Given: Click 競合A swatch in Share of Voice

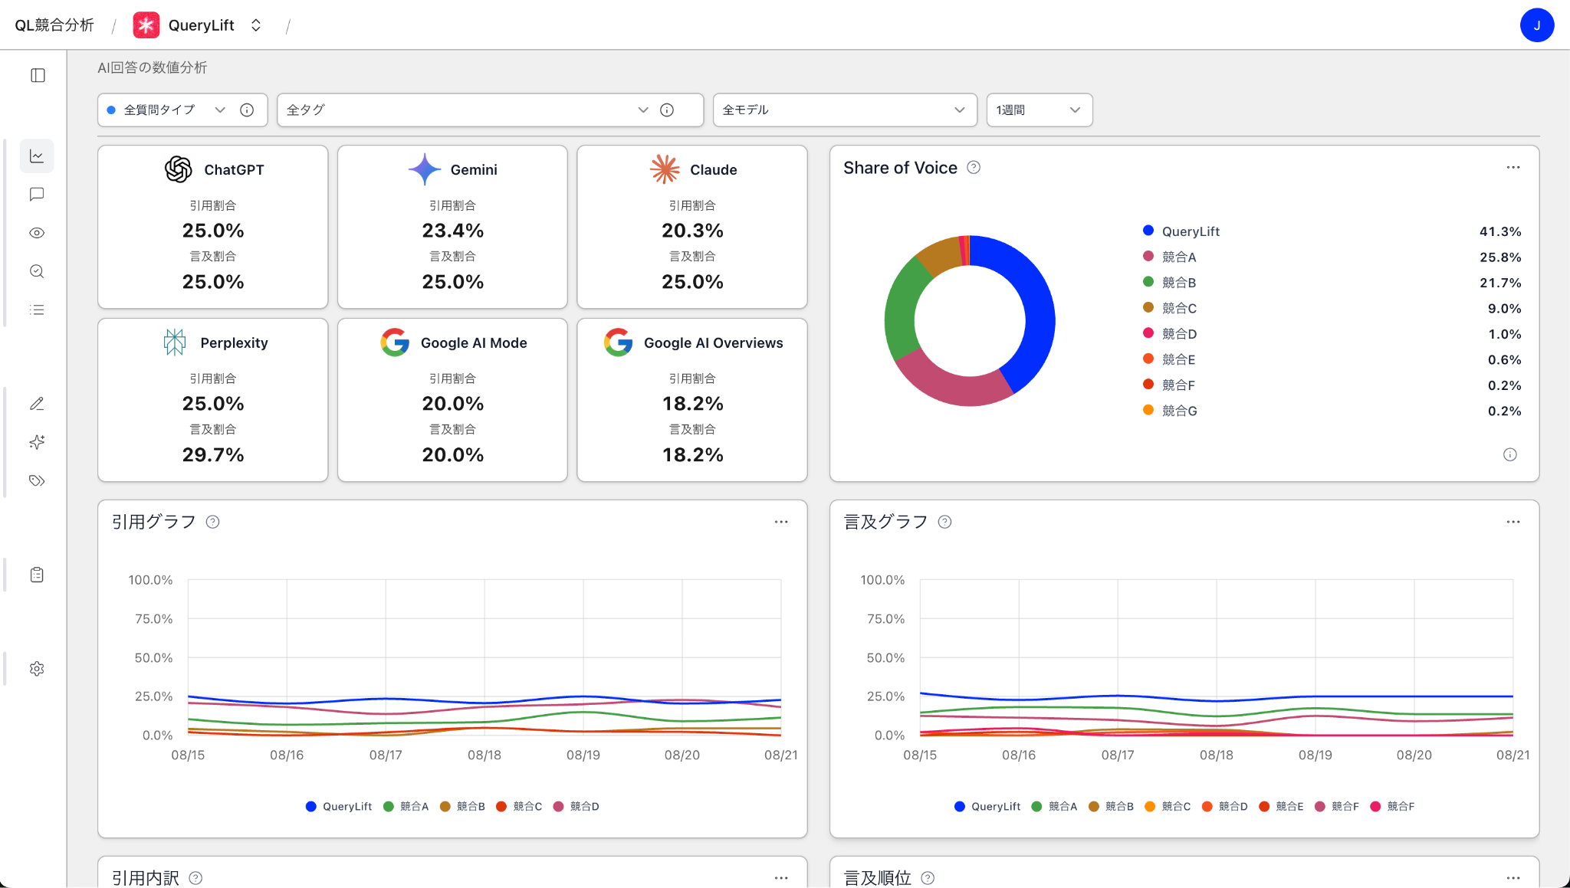Looking at the screenshot, I should (x=1148, y=257).
